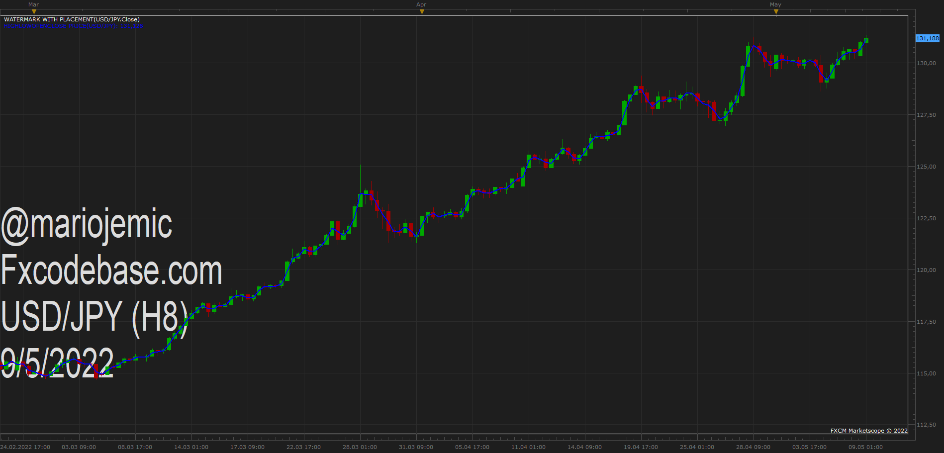Click the Apr month marker triangle
This screenshot has height=453, width=944.
[x=422, y=12]
